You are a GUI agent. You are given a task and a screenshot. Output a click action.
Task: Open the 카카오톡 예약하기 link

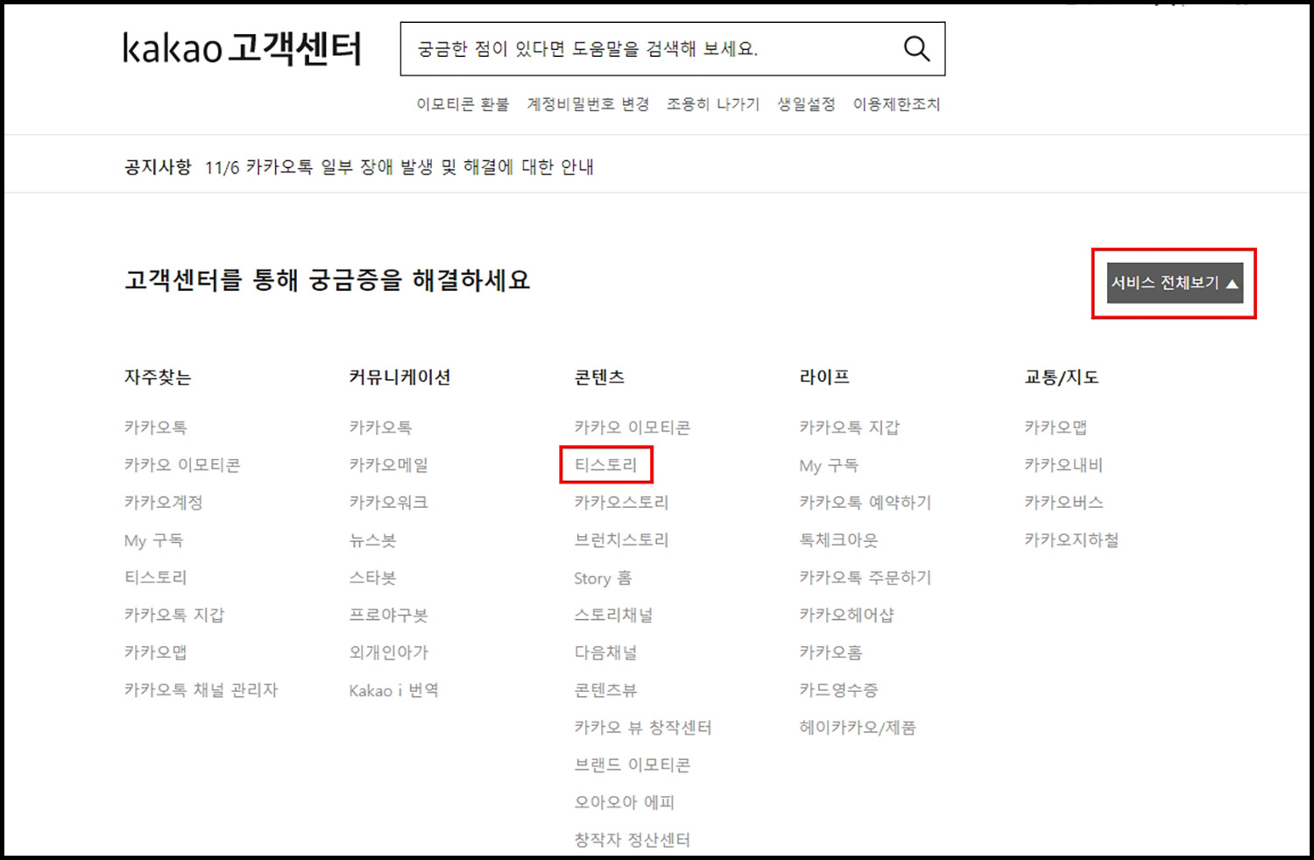865,503
